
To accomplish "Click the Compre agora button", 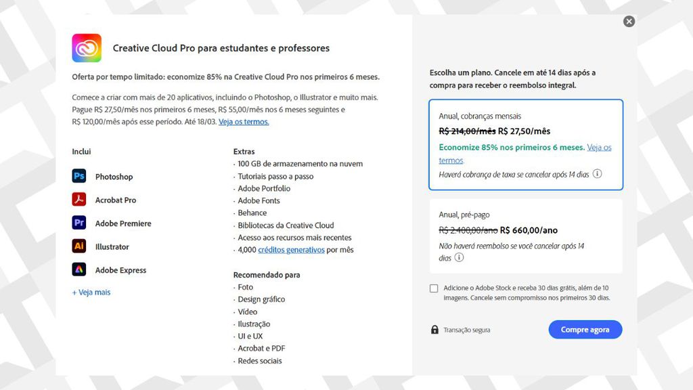I will [x=585, y=329].
